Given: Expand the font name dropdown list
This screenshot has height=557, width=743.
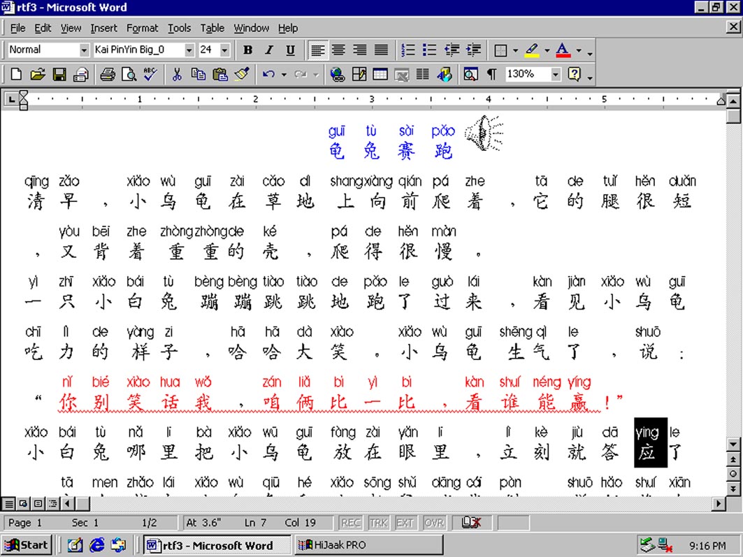Looking at the screenshot, I should (189, 50).
